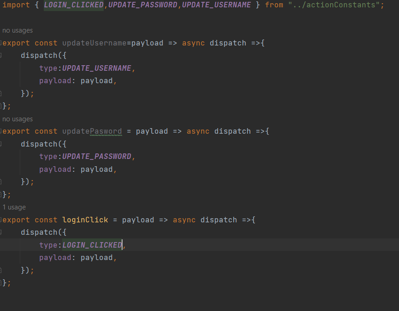This screenshot has width=399, height=311.
Task: Click the gutter icon beside updateUsername's closing brace
Action: (x=2, y=106)
